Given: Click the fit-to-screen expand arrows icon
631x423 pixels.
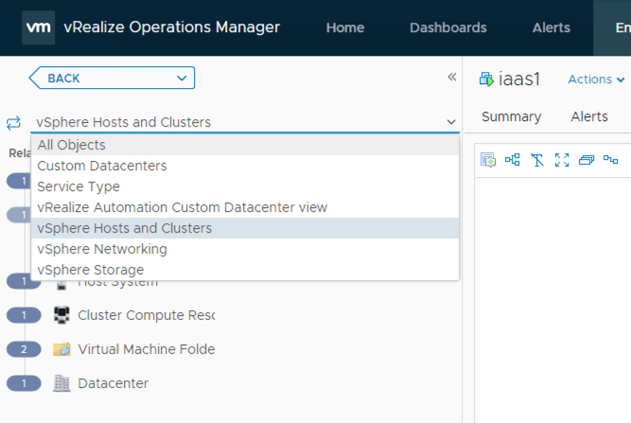Looking at the screenshot, I should pos(562,160).
